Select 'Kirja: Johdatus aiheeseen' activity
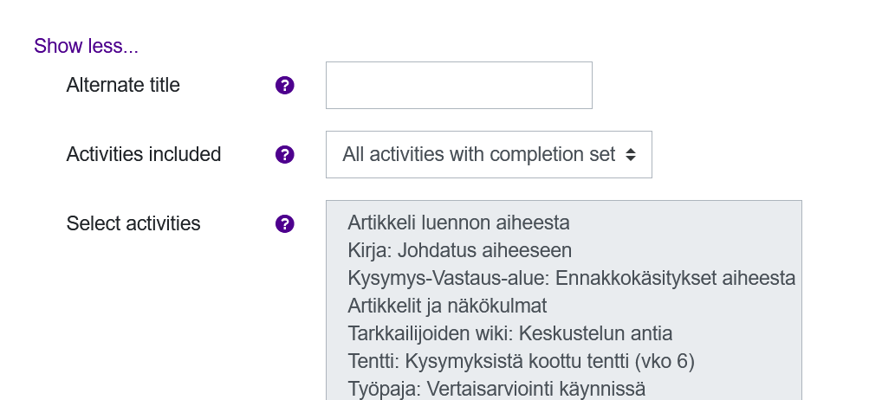 pyautogui.click(x=459, y=250)
